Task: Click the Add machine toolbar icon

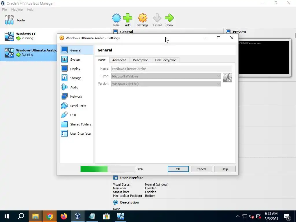Action: click(x=128, y=18)
